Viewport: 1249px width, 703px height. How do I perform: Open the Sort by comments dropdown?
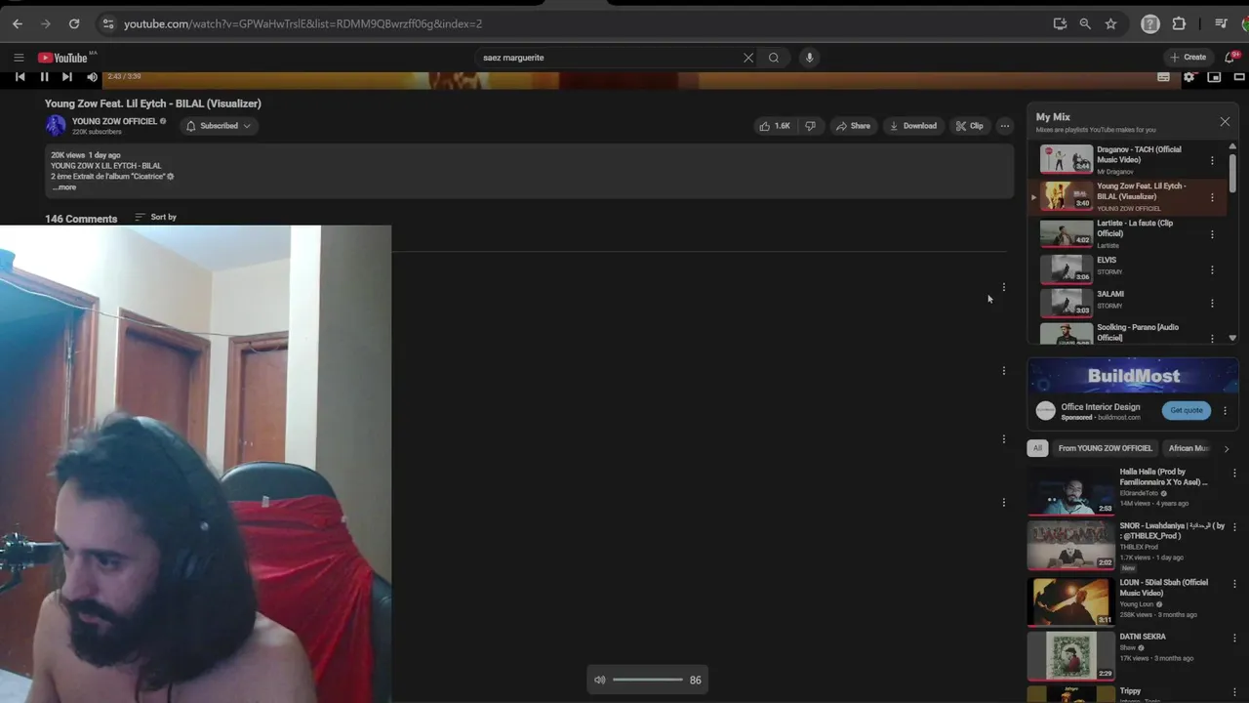click(156, 217)
